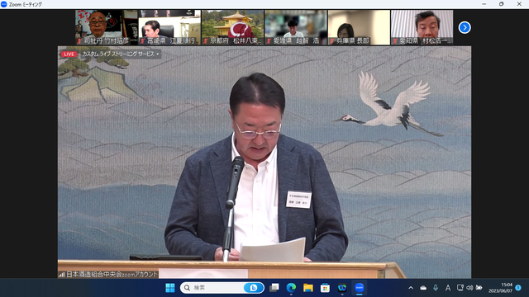The height and width of the screenshot is (297, 529).
Task: Switch the IME input mode A indicator
Action: (x=448, y=288)
